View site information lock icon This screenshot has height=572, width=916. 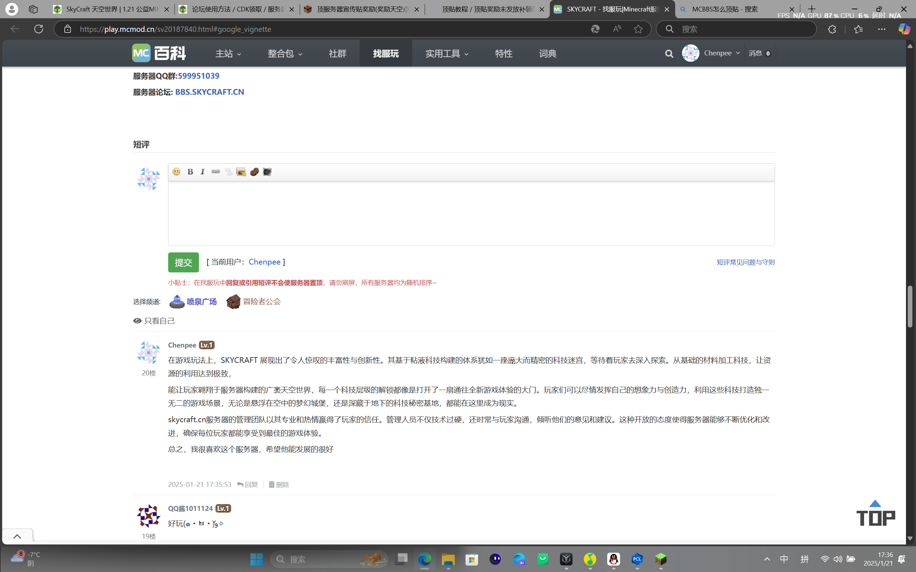pyautogui.click(x=67, y=29)
